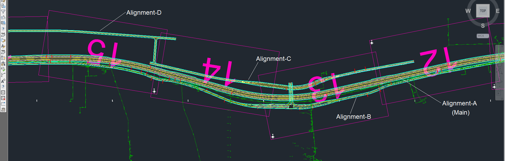505x161 pixels.
Task: Click the framed letter A text icon
Action: tap(3, 92)
